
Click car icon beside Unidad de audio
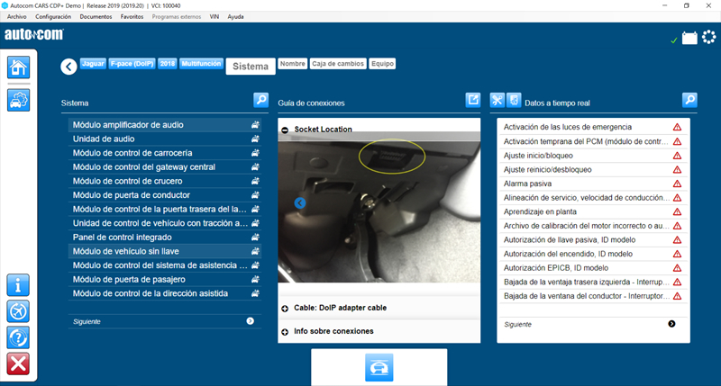[x=255, y=139]
